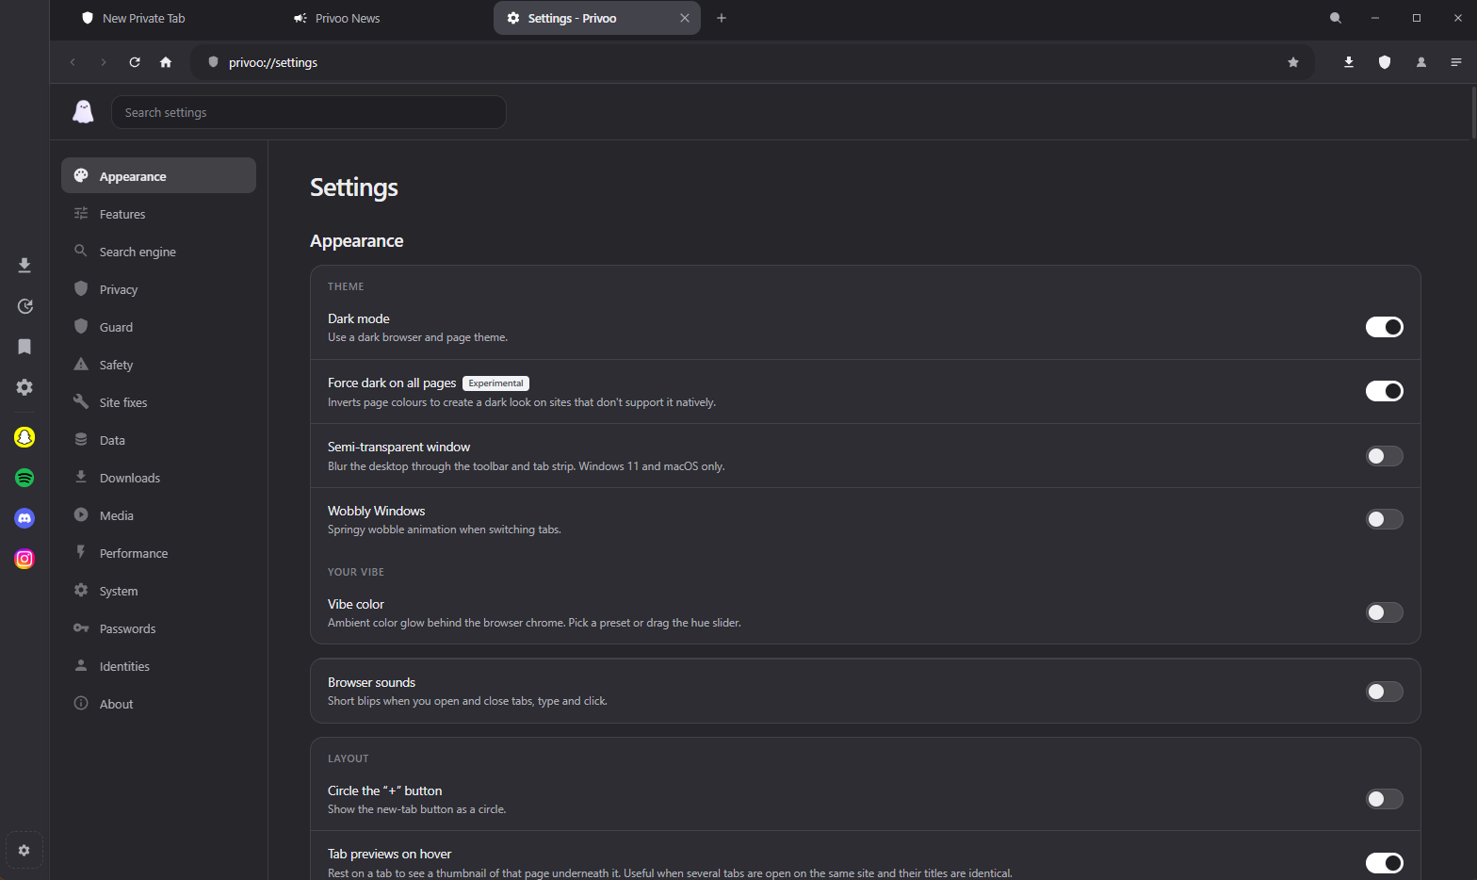Open Identities settings section

158,666
